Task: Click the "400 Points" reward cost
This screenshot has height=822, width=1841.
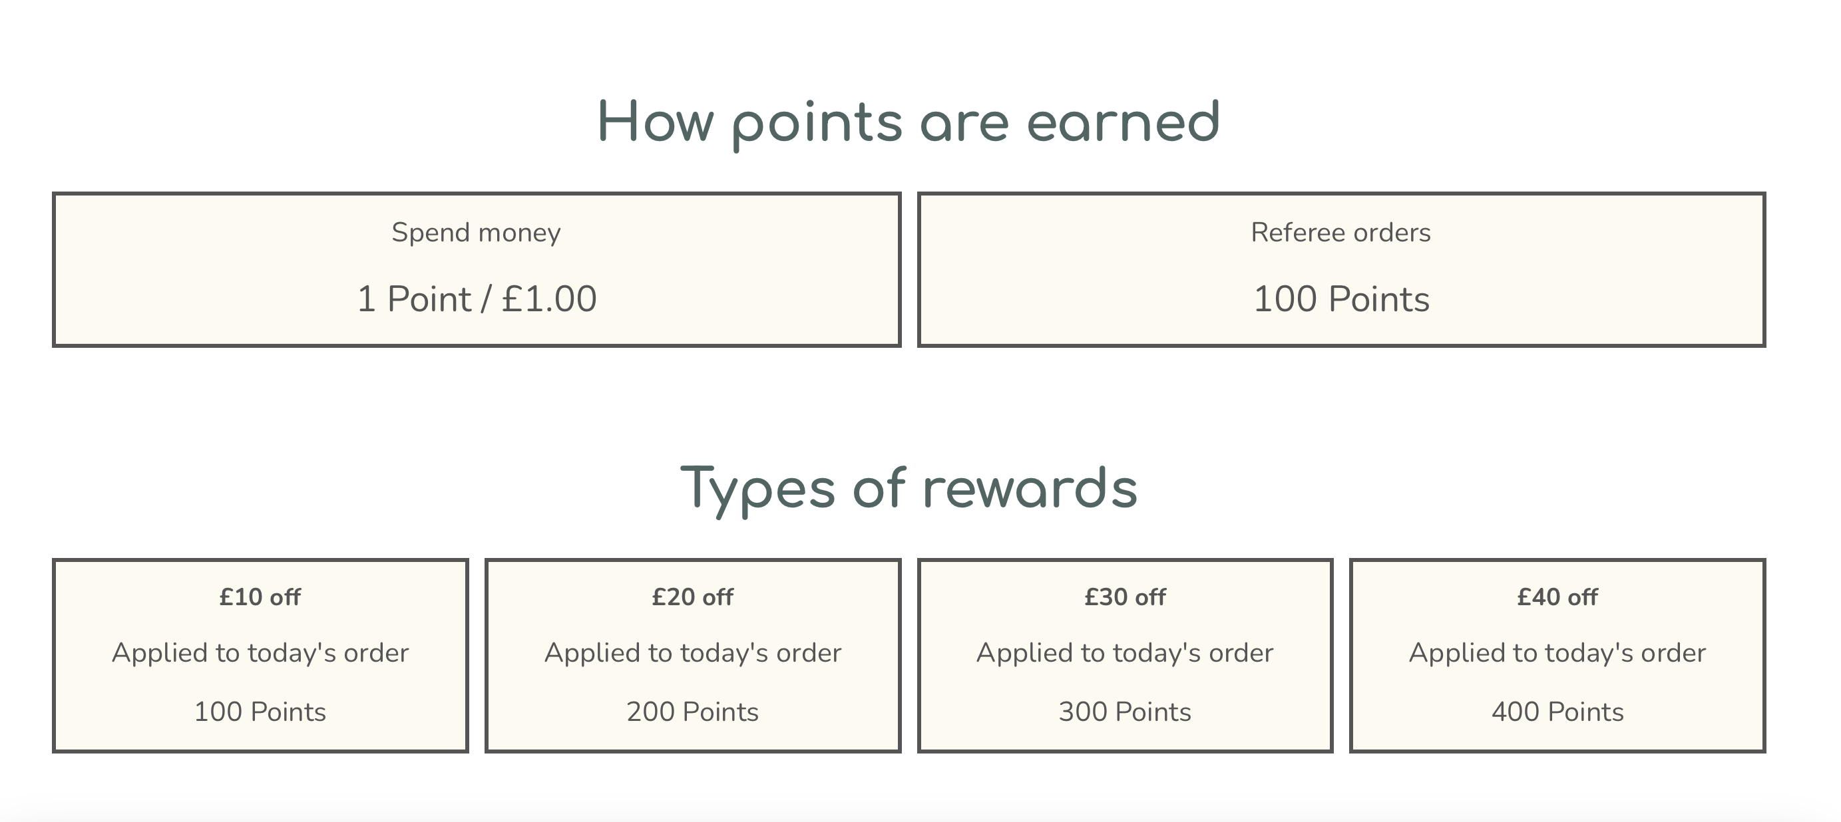Action: click(x=1557, y=712)
